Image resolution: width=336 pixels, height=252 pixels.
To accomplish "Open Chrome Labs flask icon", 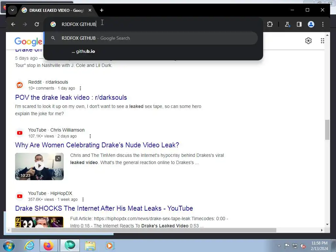I will point(287,24).
